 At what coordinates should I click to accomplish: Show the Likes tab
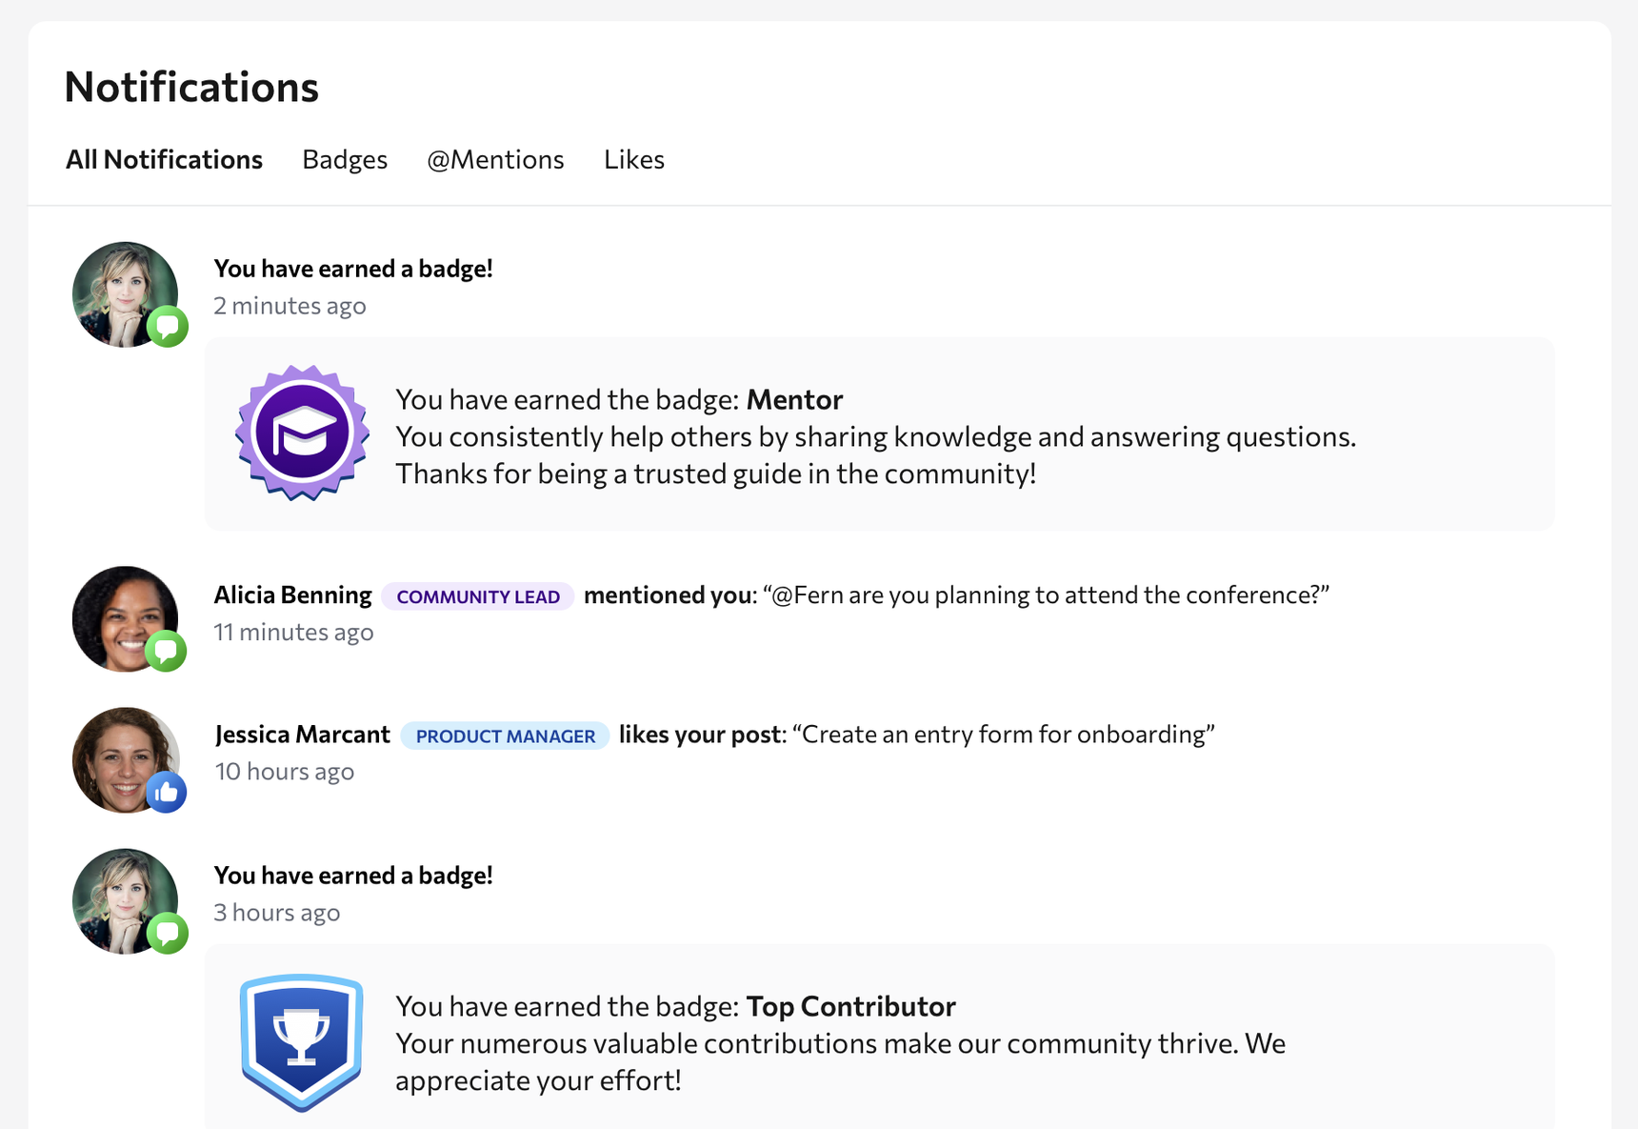(634, 159)
